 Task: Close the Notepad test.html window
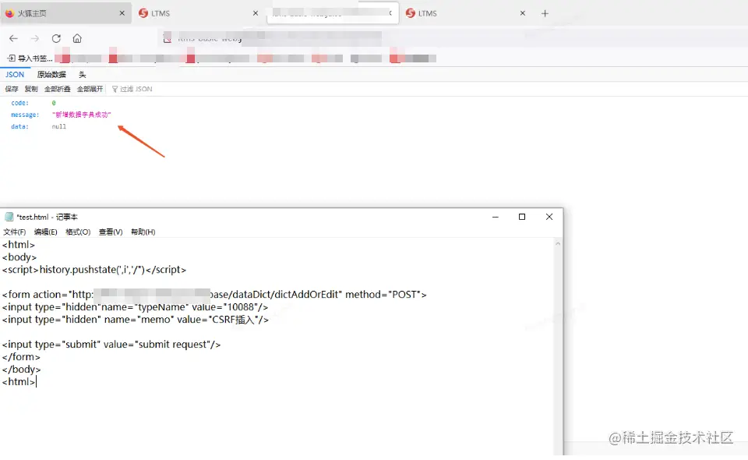549,217
